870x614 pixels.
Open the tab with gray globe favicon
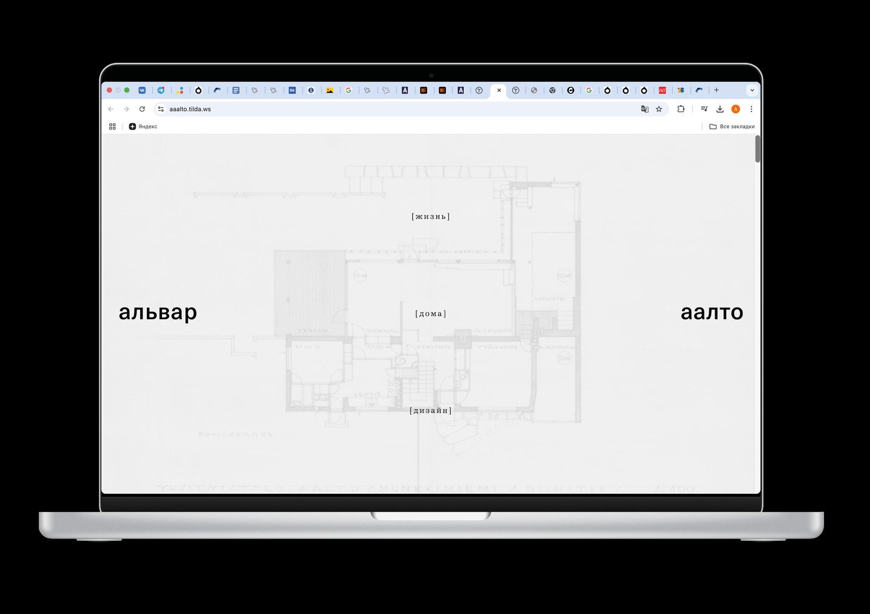(x=534, y=90)
